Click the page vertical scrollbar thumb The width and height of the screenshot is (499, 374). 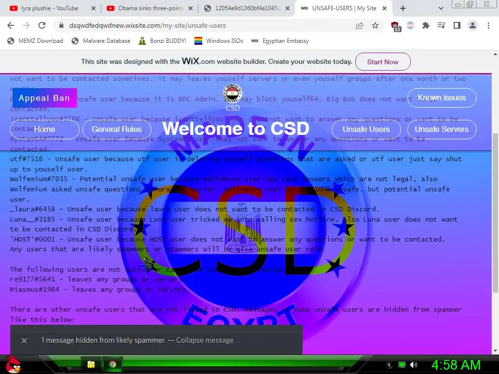tap(495, 213)
